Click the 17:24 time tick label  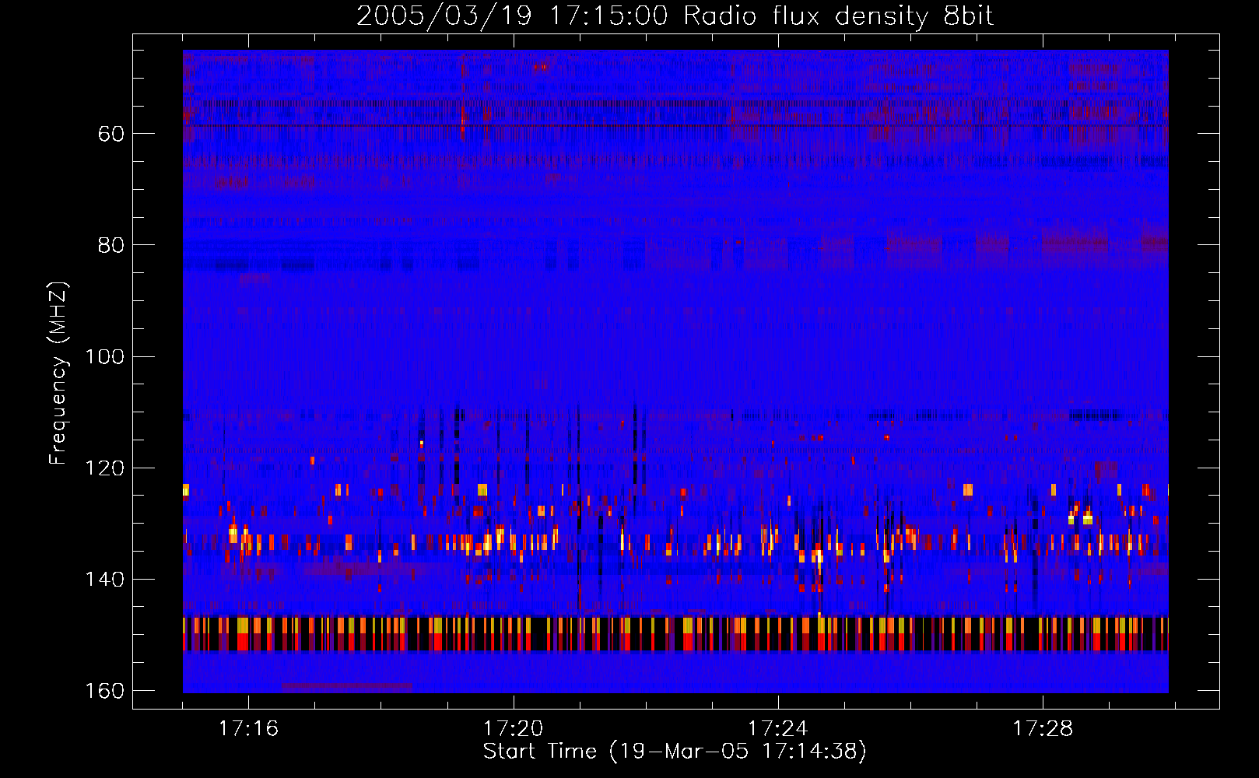pos(777,729)
